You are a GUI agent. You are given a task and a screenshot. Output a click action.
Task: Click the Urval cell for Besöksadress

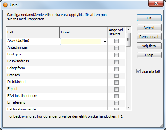(84, 62)
